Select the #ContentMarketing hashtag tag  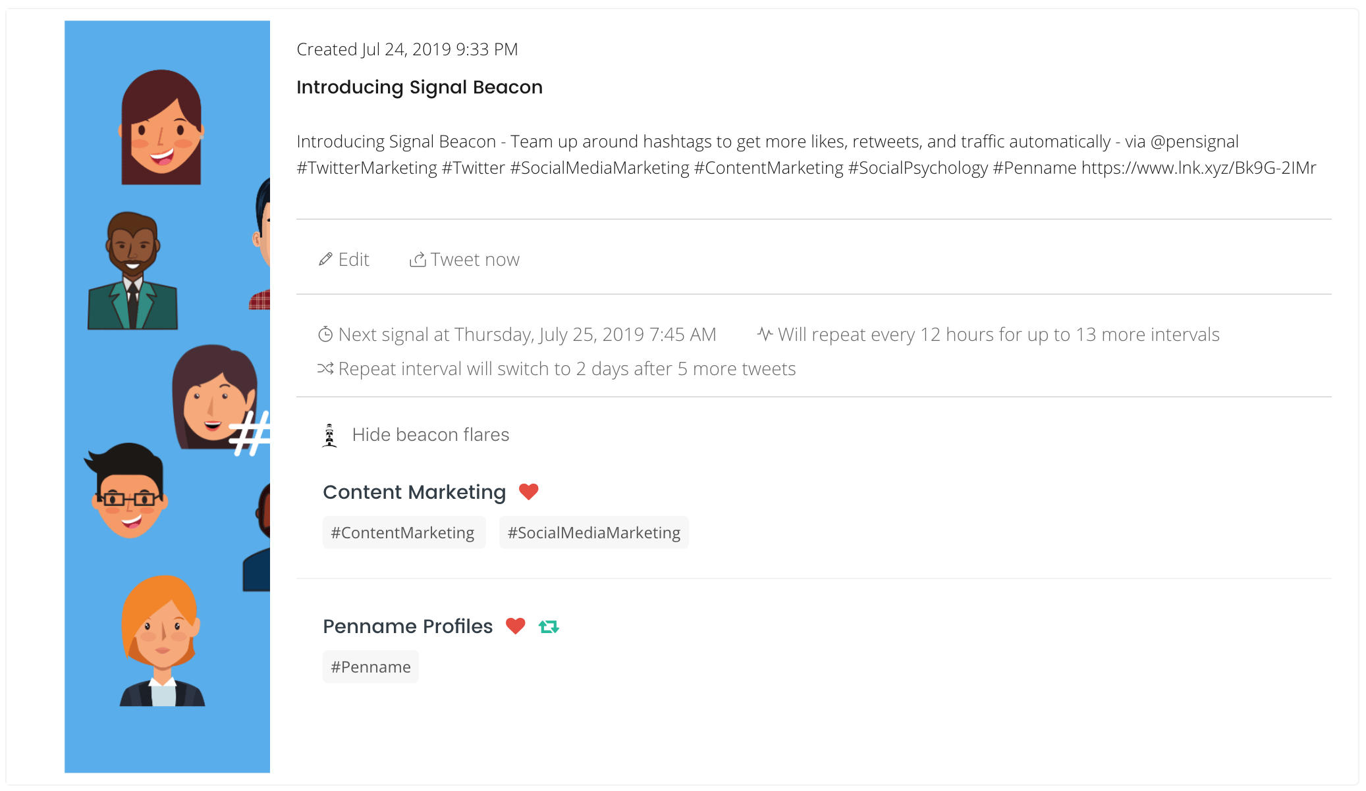(x=403, y=532)
